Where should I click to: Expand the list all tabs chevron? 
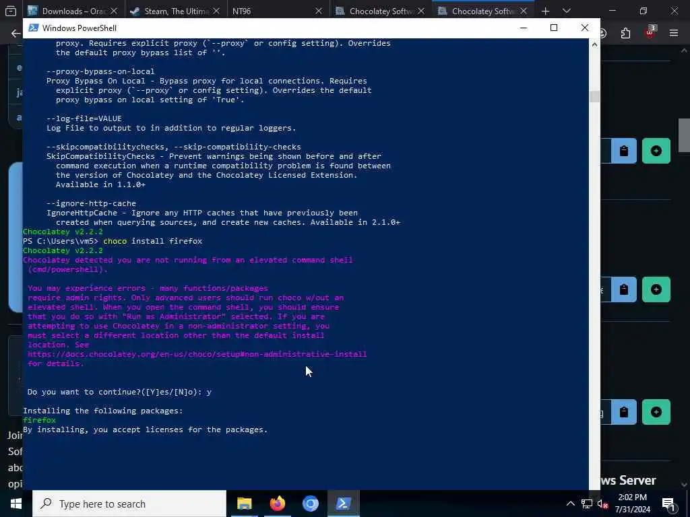567,11
